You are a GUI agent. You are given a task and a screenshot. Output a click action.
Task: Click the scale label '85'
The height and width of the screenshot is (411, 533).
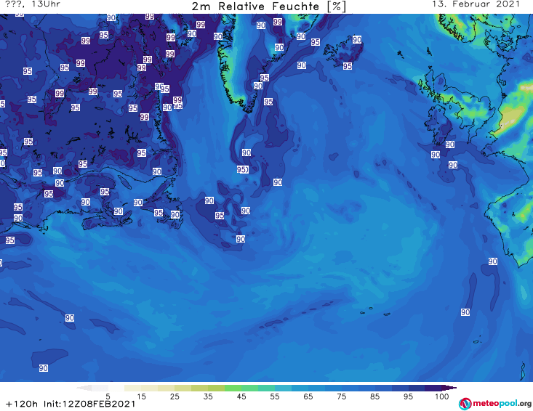375,396
